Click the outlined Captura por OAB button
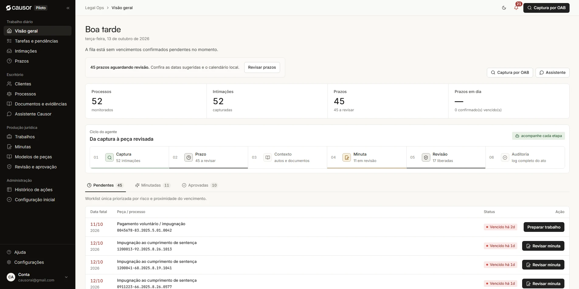The image size is (579, 289). click(510, 72)
